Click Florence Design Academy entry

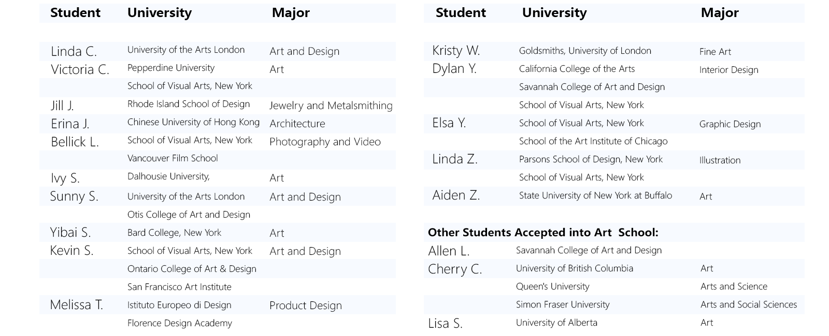click(x=180, y=323)
